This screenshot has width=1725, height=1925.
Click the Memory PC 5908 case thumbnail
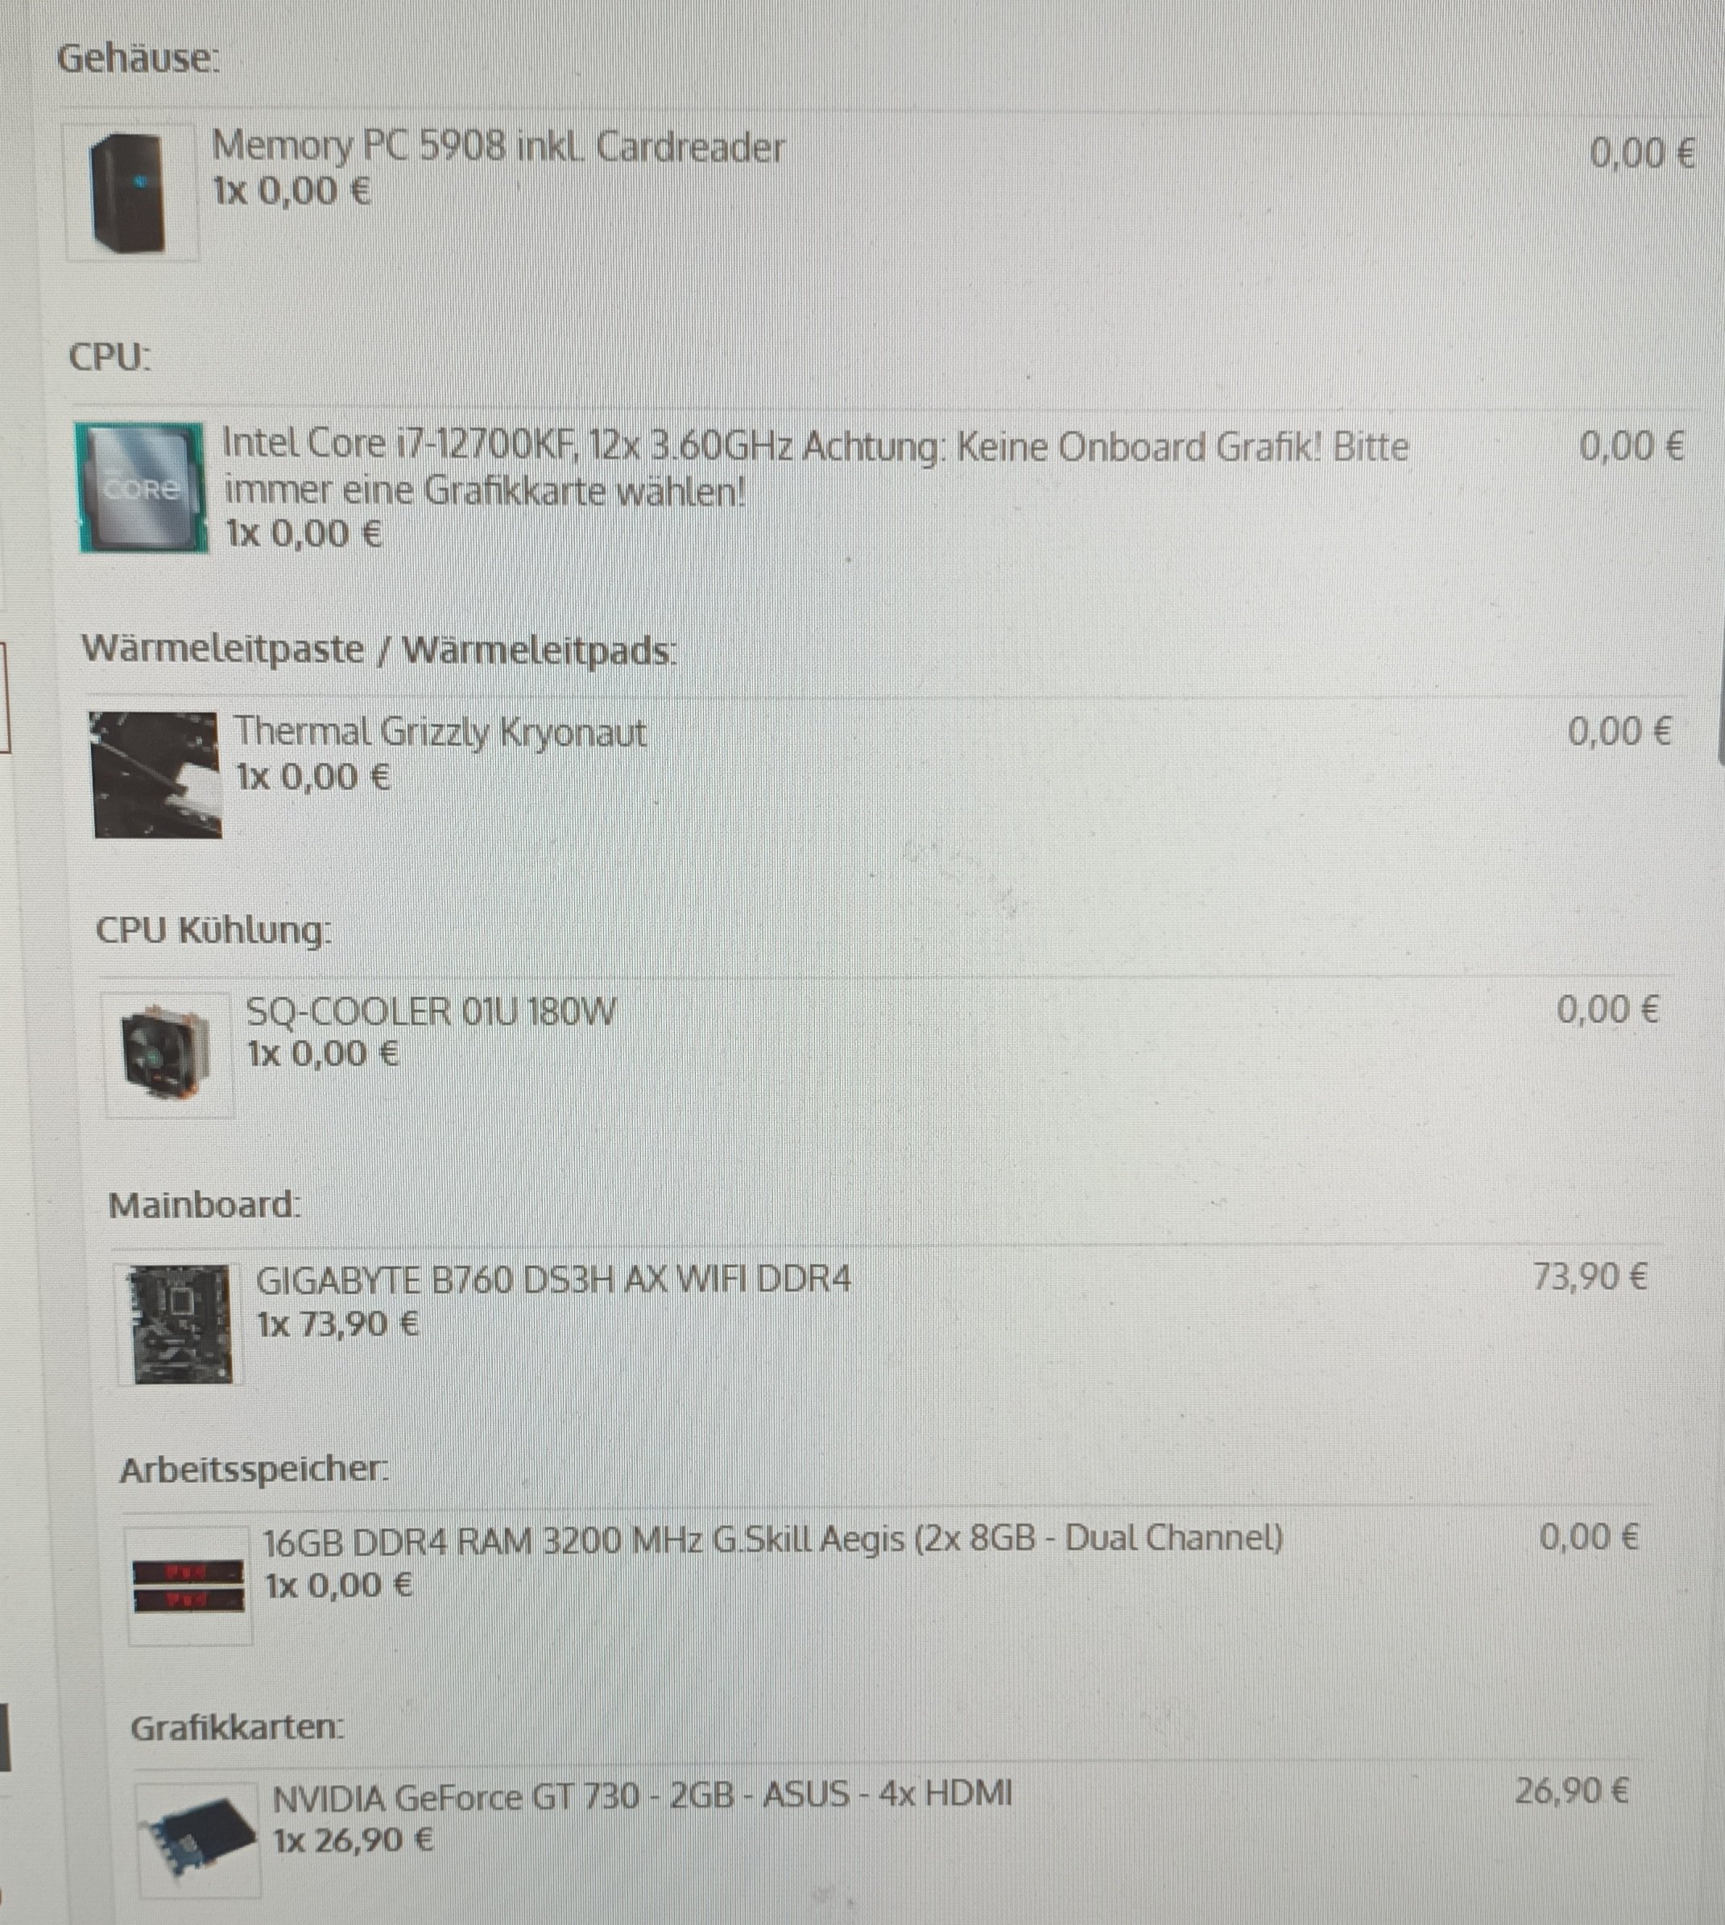point(130,192)
